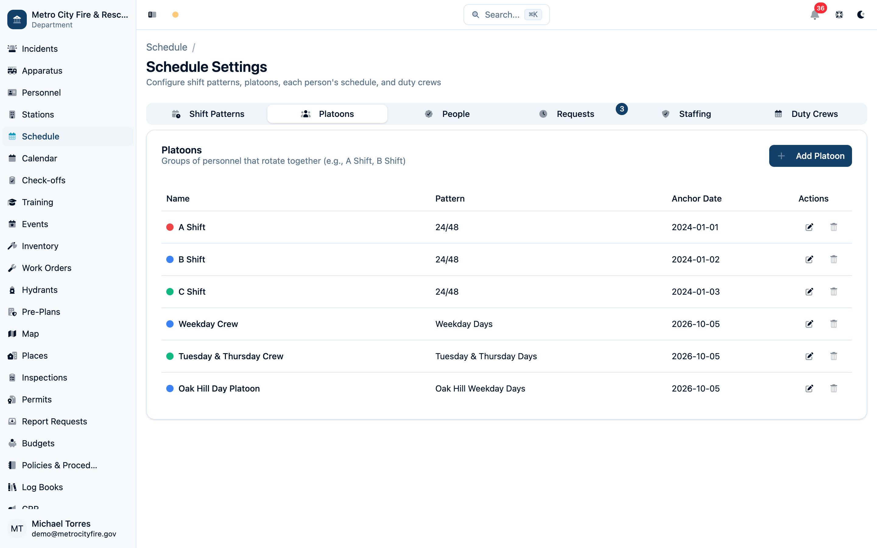Open the Duty Crews tab
The height and width of the screenshot is (548, 877).
coord(806,114)
